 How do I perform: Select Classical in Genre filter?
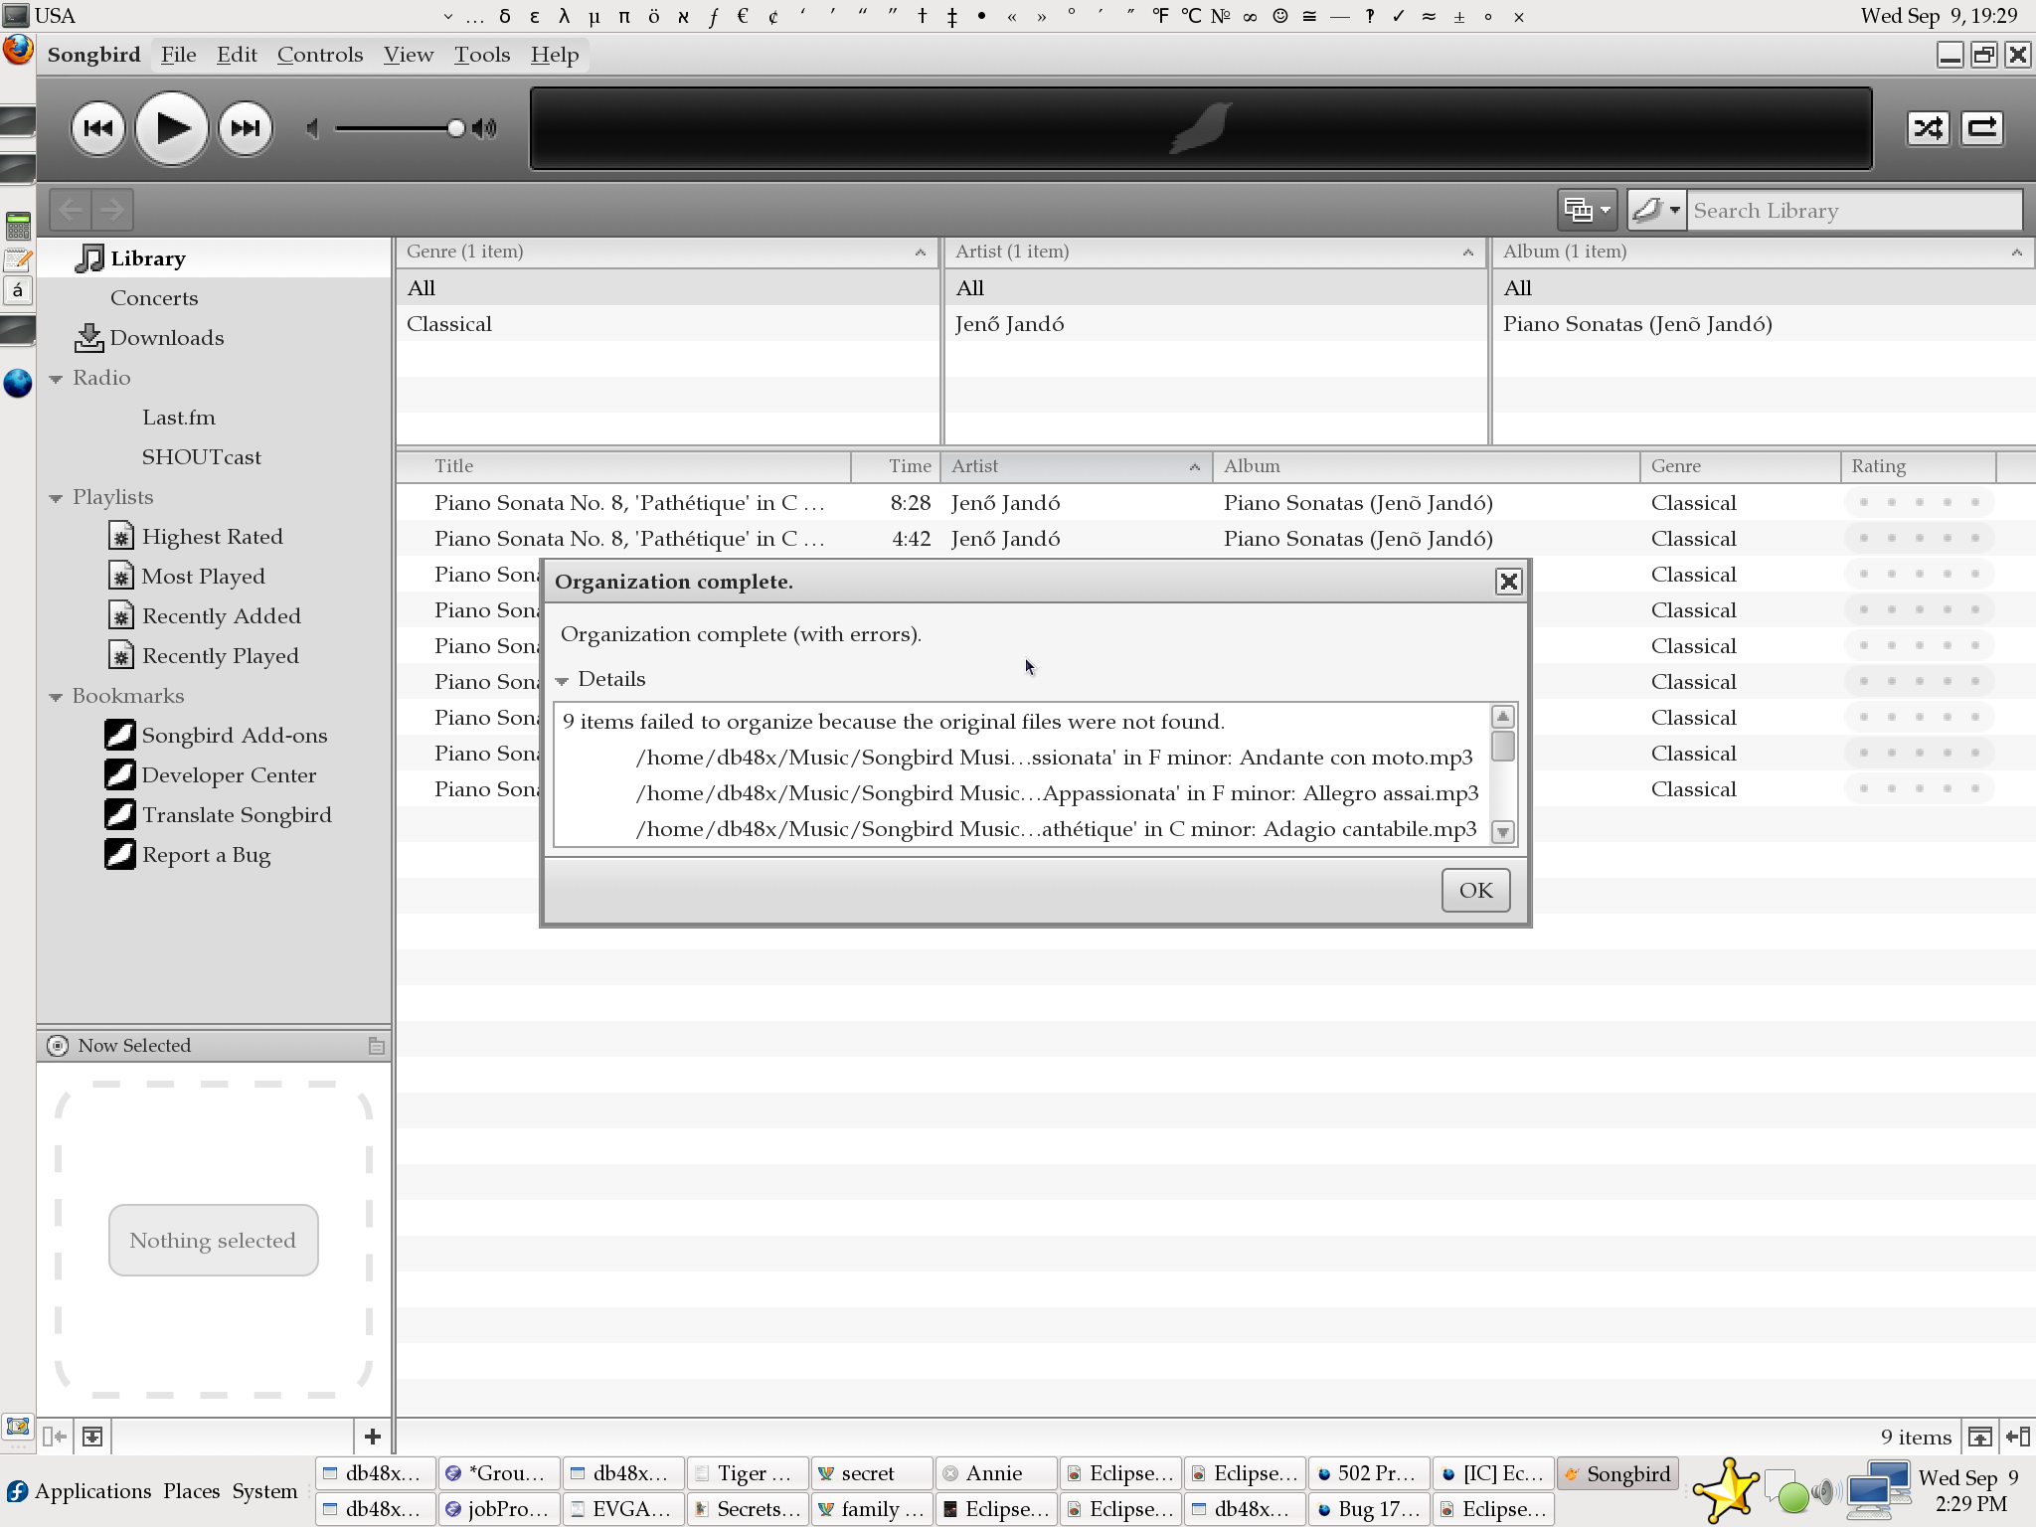click(x=667, y=323)
